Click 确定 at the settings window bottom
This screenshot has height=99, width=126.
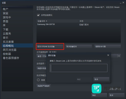coord(99,95)
